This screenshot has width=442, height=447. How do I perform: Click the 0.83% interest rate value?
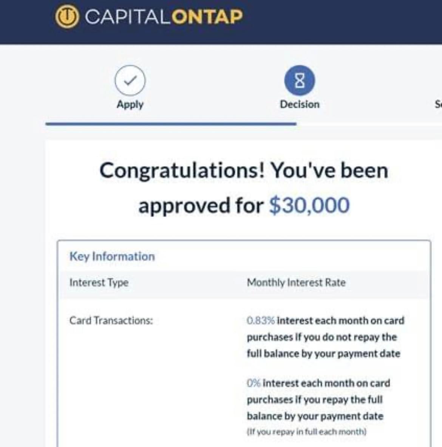[x=261, y=320]
